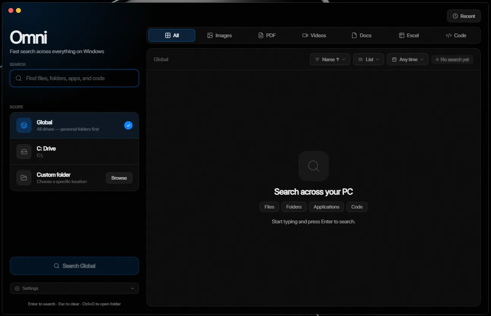Click the Start typing and press Enter hint
491x316 pixels.
tap(314, 221)
